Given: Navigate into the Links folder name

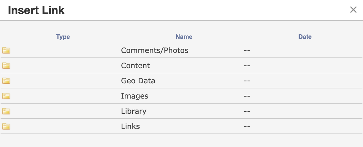Looking at the screenshot, I should 131,126.
